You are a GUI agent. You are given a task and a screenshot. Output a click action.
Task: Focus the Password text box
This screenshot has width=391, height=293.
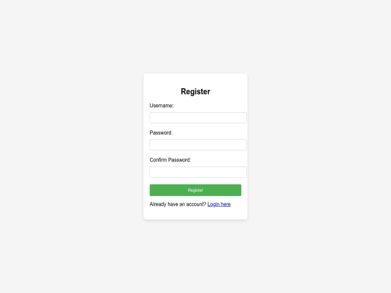tap(198, 145)
